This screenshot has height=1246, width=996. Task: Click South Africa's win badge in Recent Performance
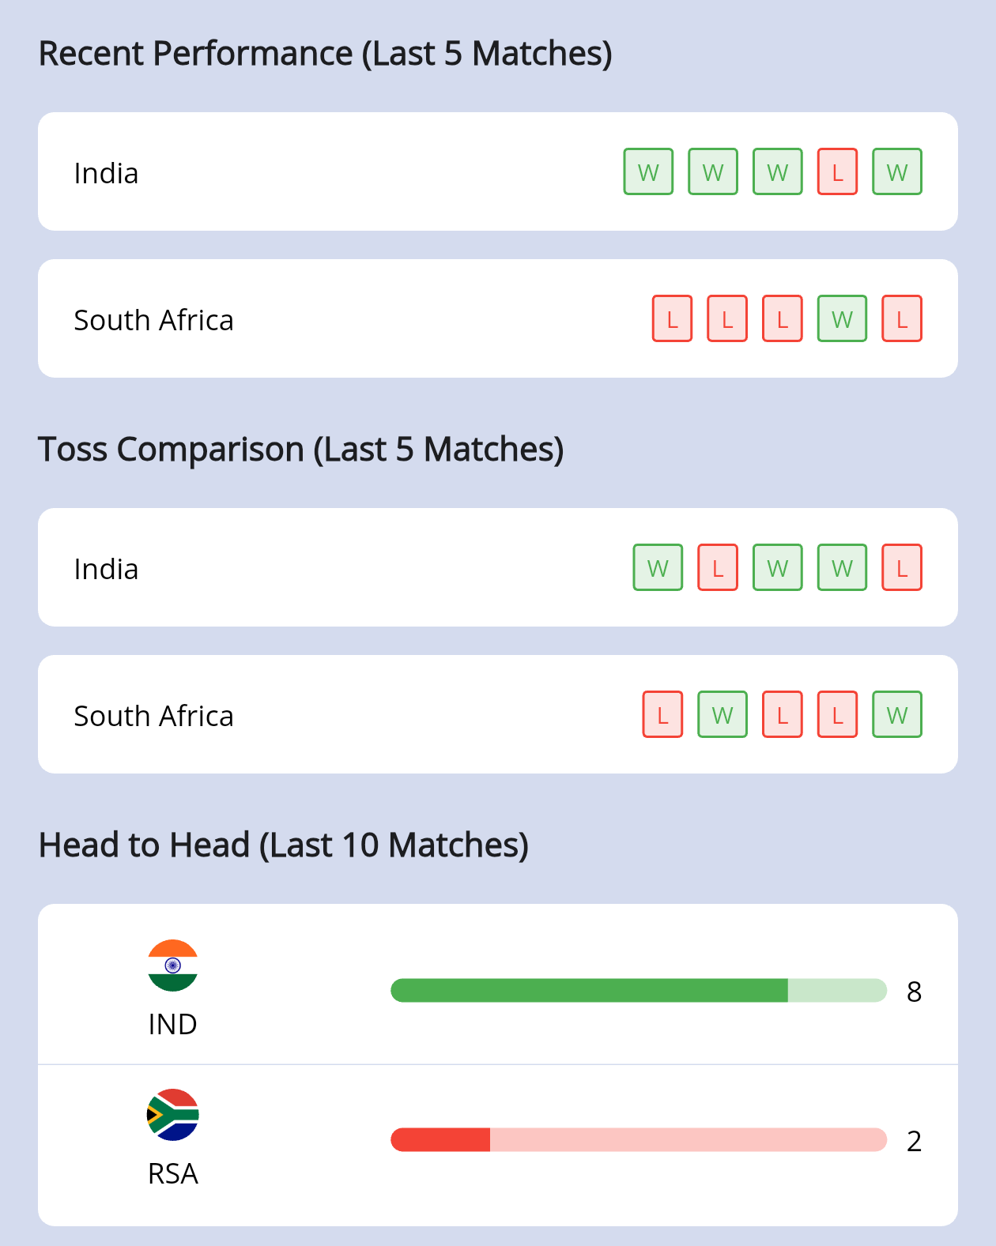click(x=842, y=318)
